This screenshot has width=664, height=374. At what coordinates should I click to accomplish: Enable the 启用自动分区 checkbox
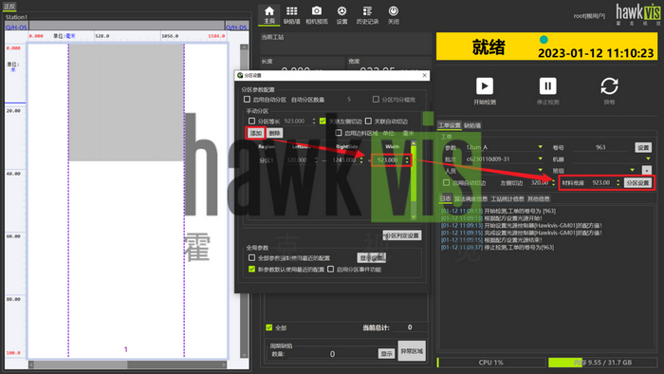(247, 99)
